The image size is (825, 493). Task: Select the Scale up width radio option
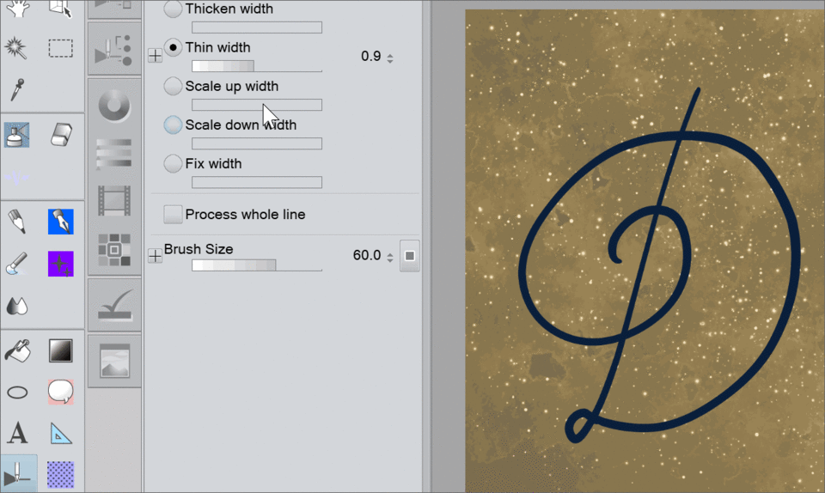173,86
